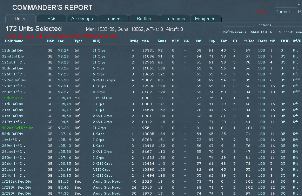Click LI Crps headquarters of 123rd Inf Div
Screen dimensions: 302x196
coord(99,86)
